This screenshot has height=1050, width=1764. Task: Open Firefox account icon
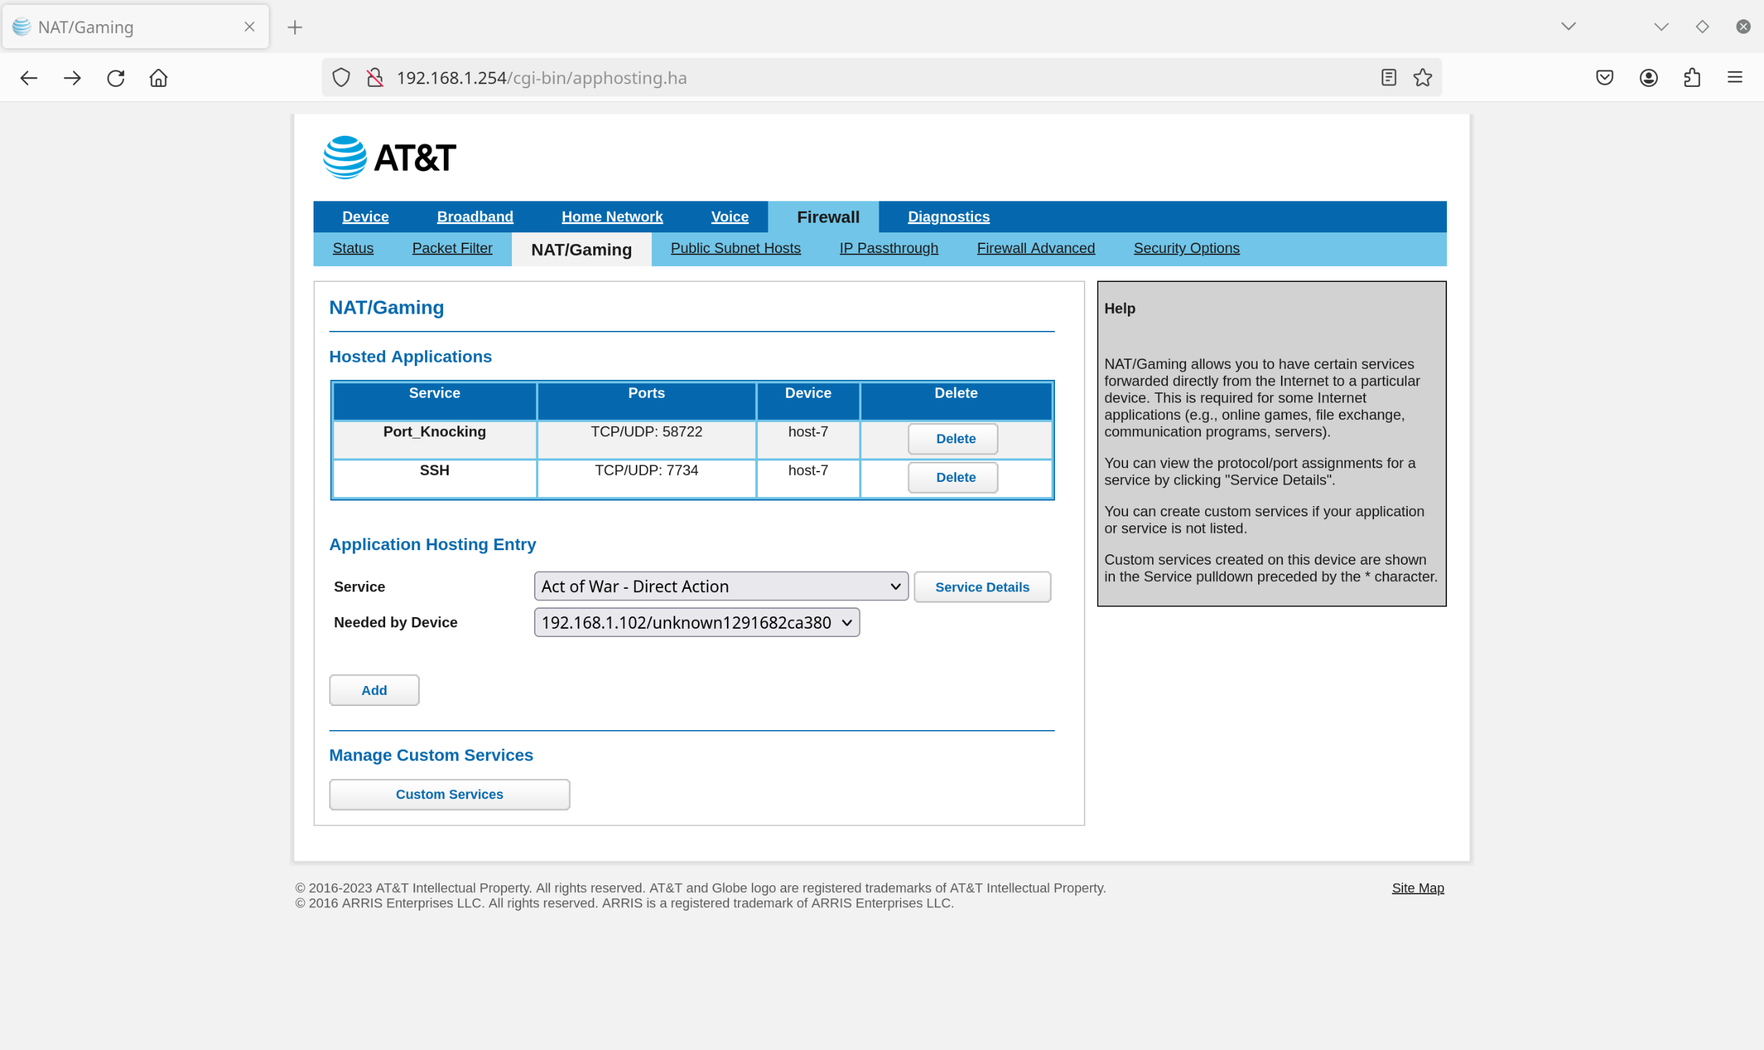coord(1649,78)
